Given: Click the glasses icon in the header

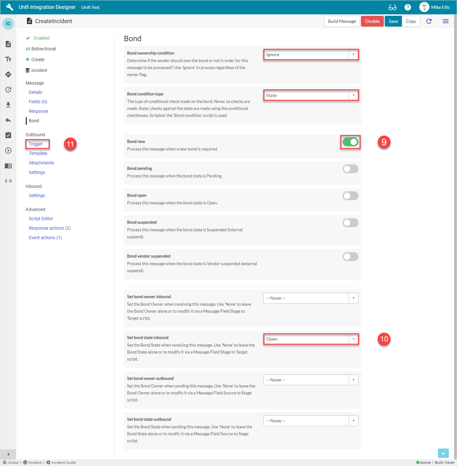Looking at the screenshot, I should pyautogui.click(x=392, y=7).
